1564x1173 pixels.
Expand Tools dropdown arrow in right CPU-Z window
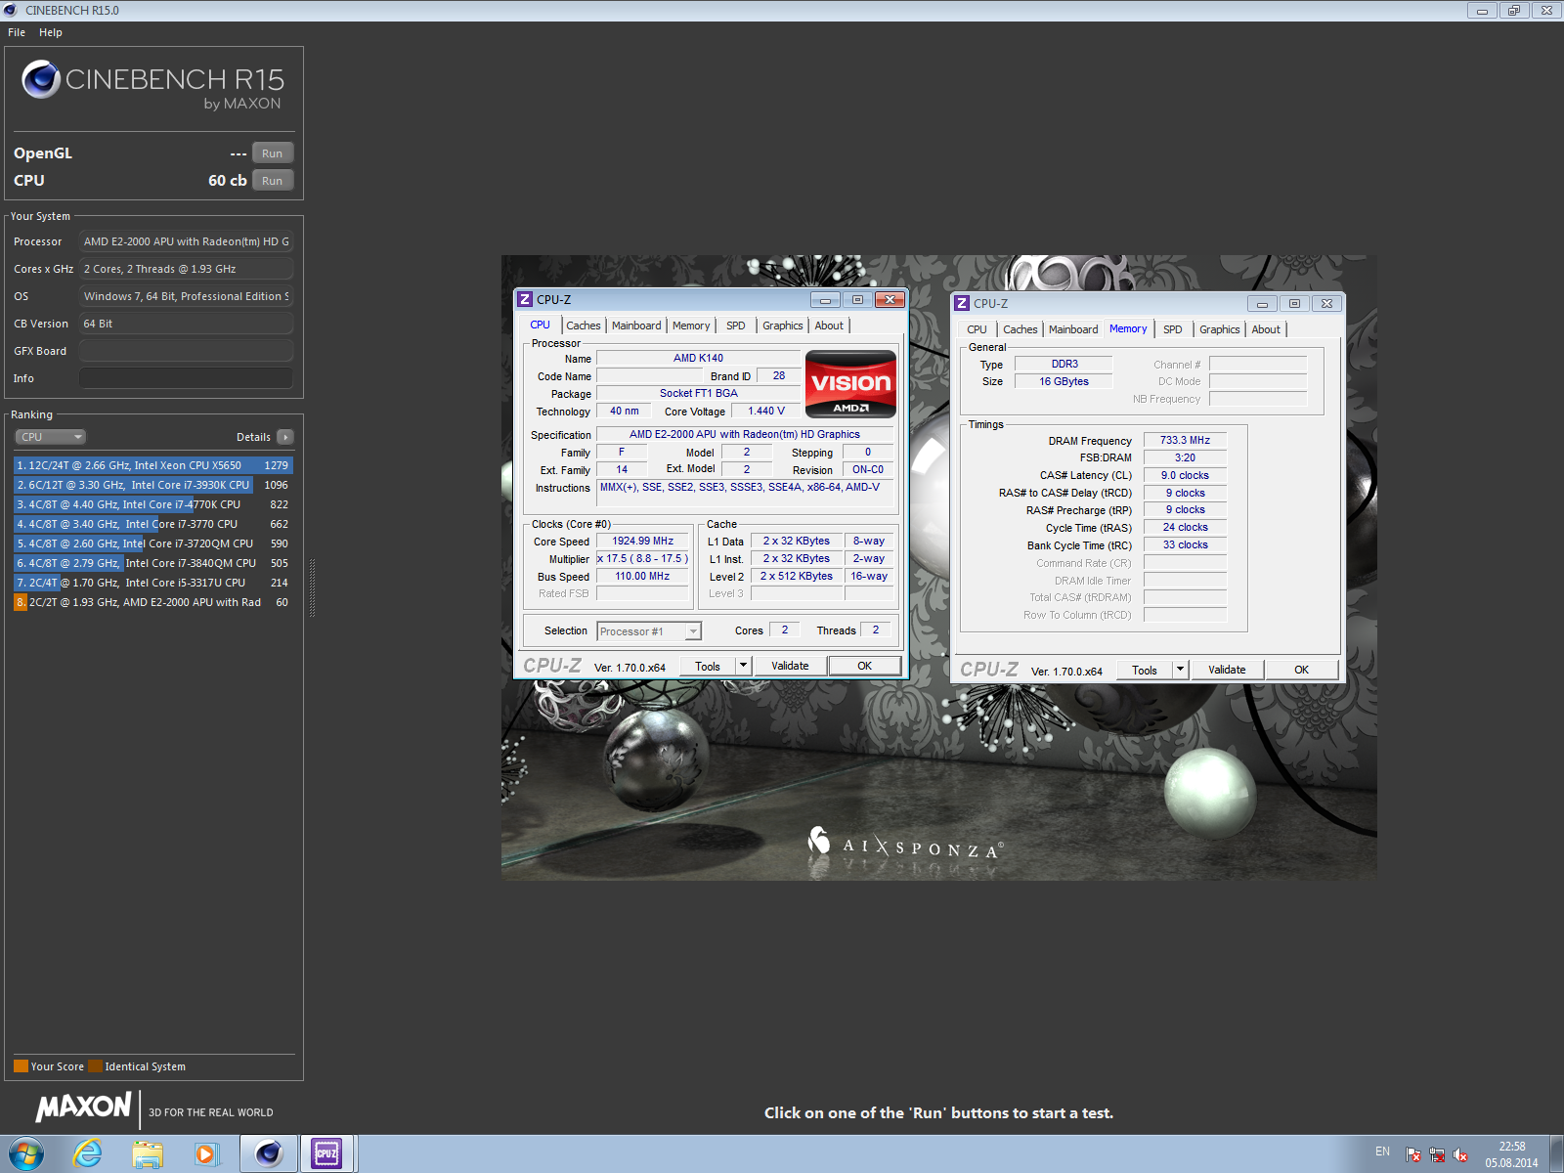click(1180, 671)
